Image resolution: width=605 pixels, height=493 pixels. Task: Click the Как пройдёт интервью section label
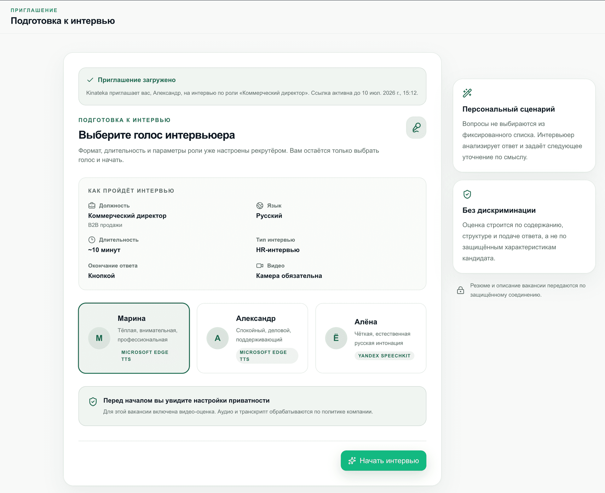click(131, 191)
